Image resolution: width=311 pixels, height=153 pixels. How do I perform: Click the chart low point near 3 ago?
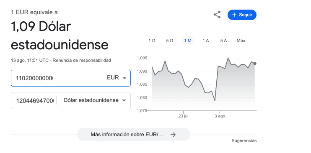(215, 100)
